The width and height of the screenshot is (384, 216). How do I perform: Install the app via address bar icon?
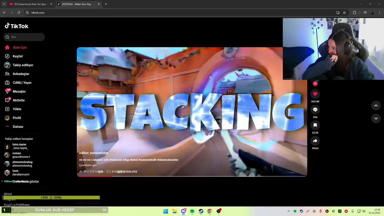tap(338, 13)
